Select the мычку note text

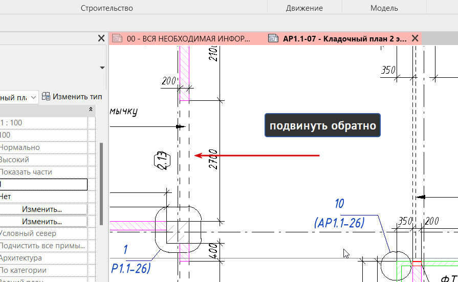pyautogui.click(x=123, y=112)
